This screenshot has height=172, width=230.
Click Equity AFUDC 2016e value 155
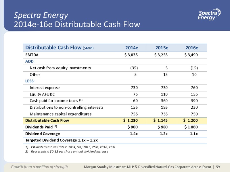click(194, 94)
